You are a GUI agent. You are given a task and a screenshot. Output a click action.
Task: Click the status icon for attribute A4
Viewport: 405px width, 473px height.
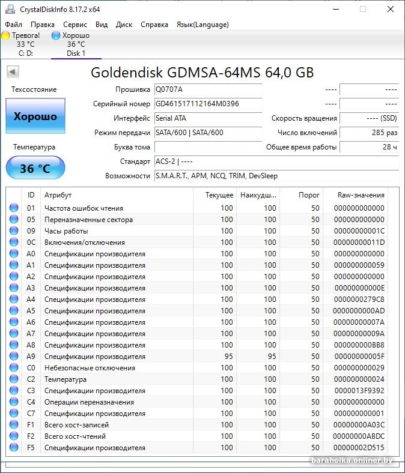14,300
